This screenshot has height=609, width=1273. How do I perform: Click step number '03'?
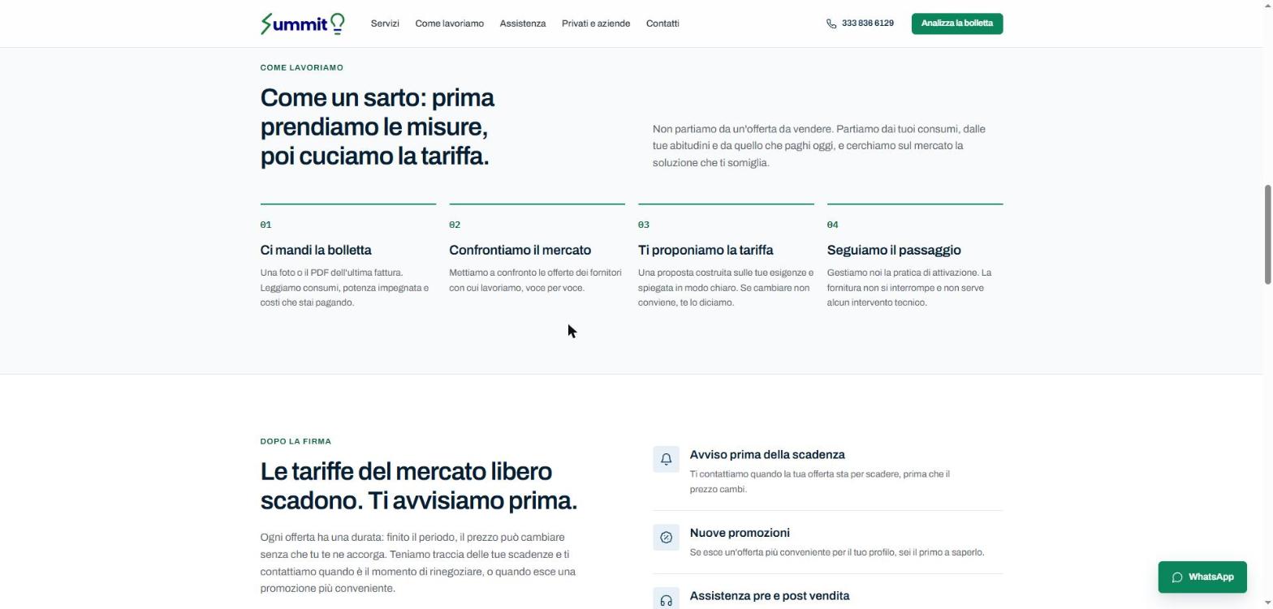point(644,225)
